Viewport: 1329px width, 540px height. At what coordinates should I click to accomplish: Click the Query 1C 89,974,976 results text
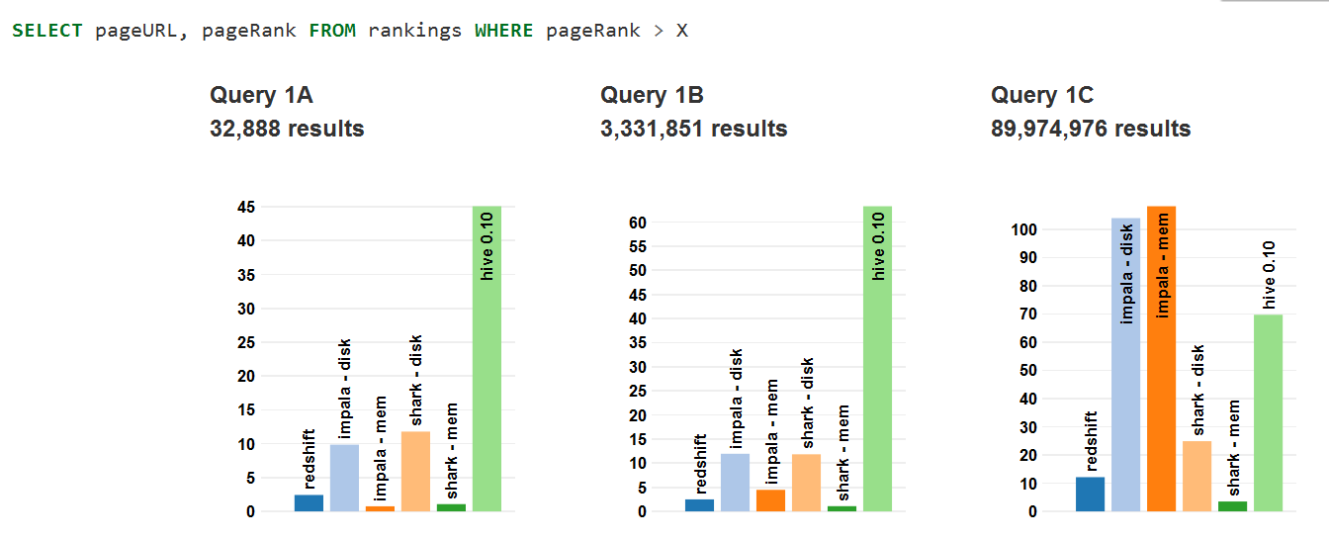pos(1091,129)
